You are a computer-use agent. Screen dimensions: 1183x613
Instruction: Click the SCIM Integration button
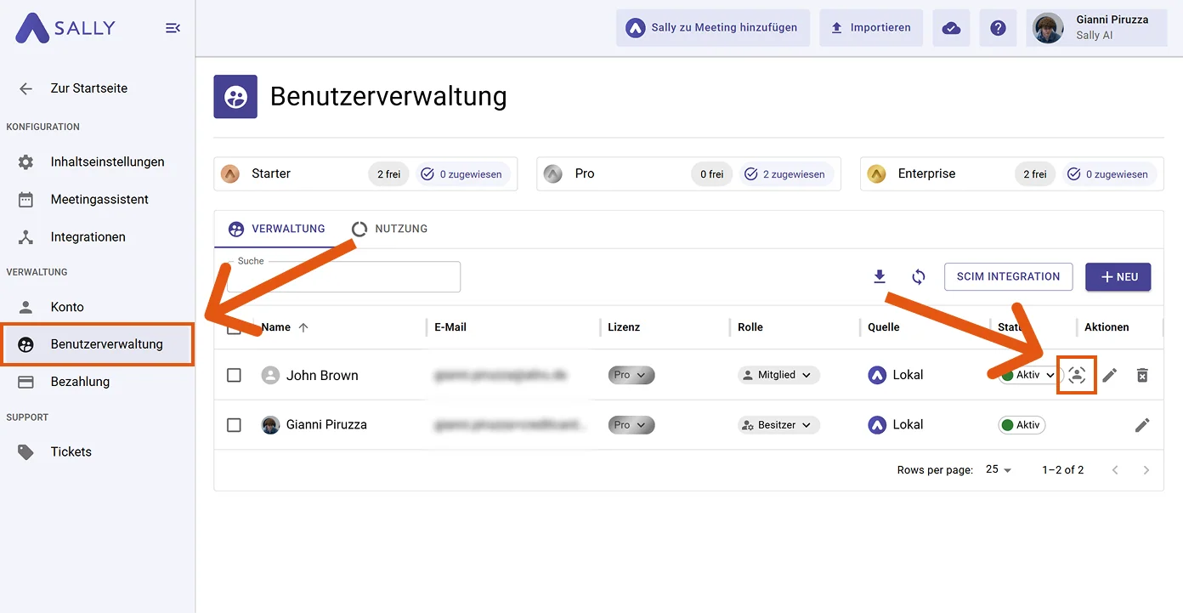1009,276
